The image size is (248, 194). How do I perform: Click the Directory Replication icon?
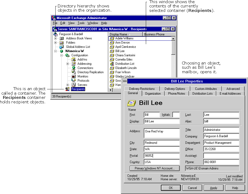tap(74, 72)
